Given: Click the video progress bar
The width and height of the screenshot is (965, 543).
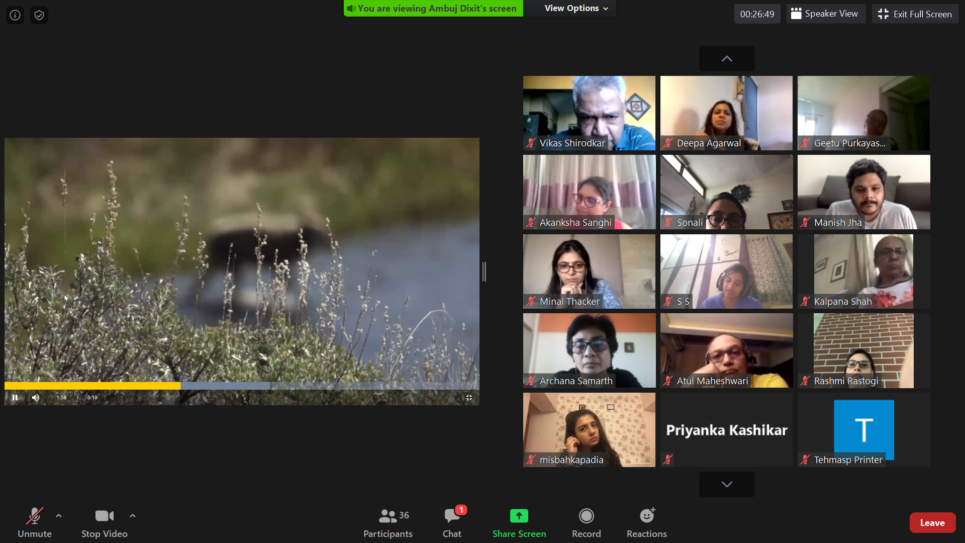Looking at the screenshot, I should pyautogui.click(x=241, y=386).
